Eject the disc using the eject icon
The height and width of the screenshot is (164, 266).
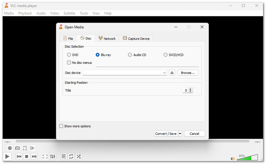coord(172,73)
